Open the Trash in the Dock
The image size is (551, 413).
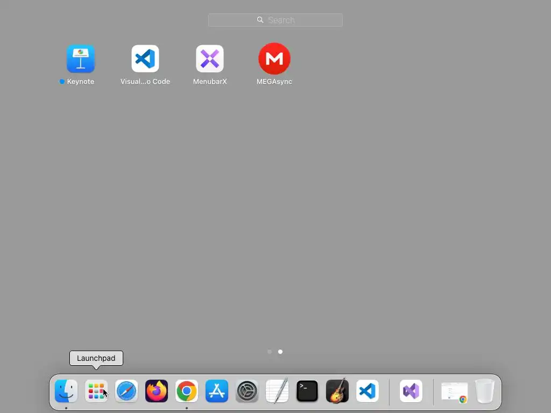[485, 391]
